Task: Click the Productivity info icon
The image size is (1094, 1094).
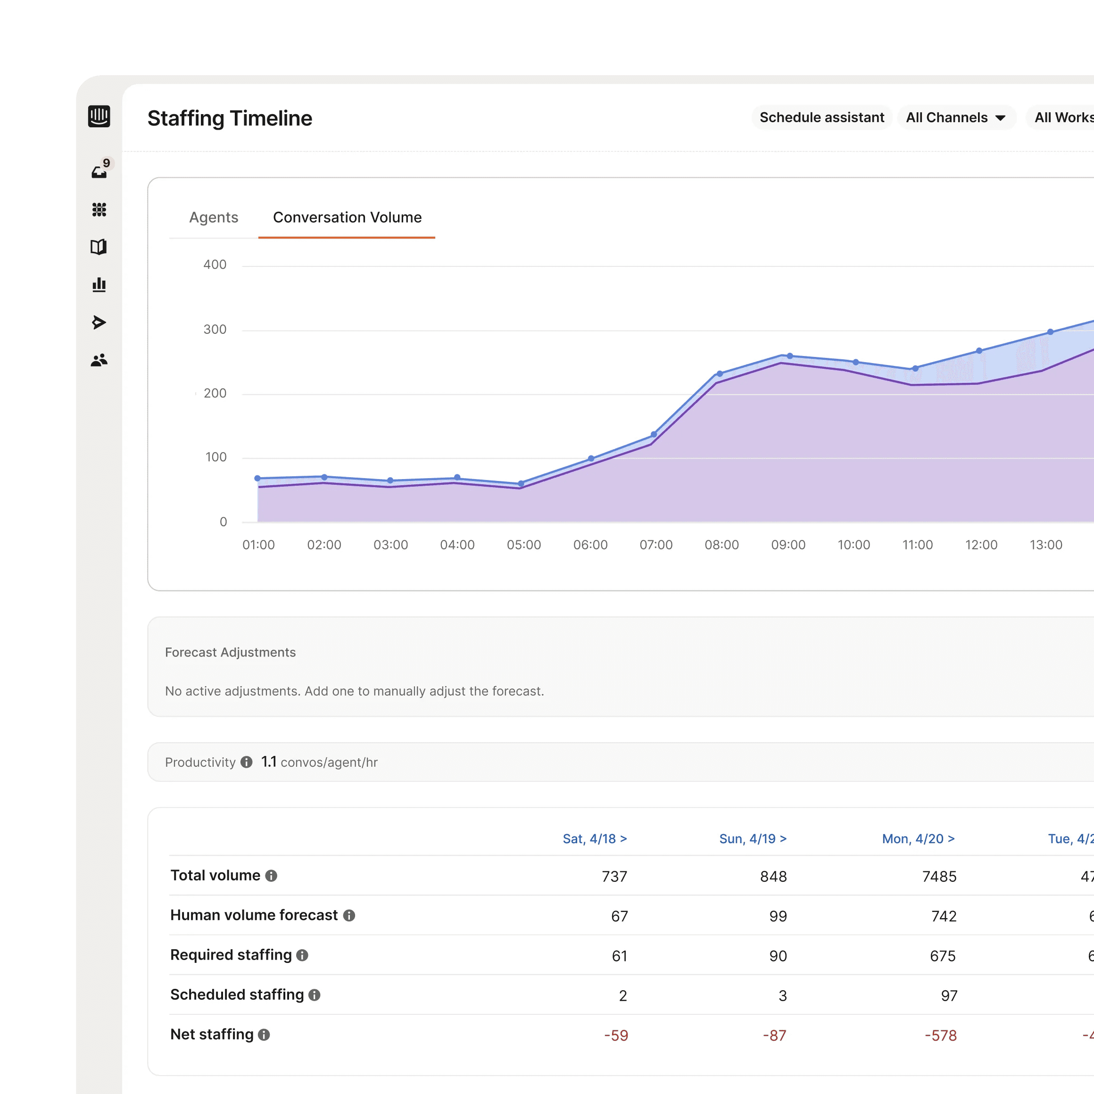Action: [x=246, y=762]
